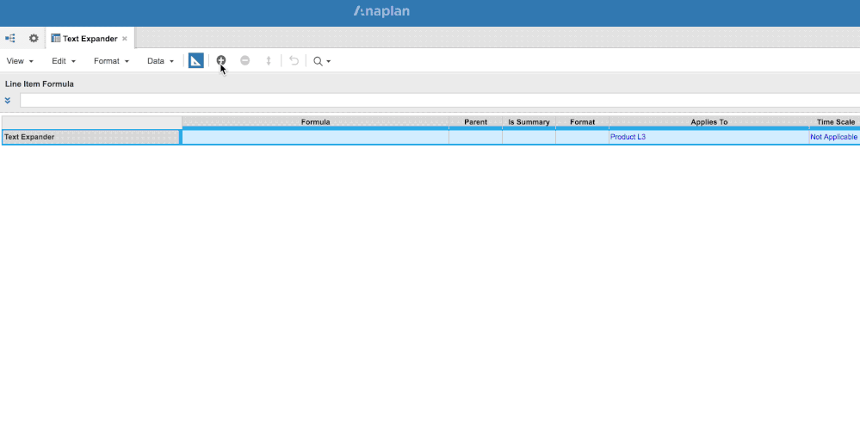The height and width of the screenshot is (445, 860).
Task: Open the search magnifier dropdown
Action: (322, 61)
